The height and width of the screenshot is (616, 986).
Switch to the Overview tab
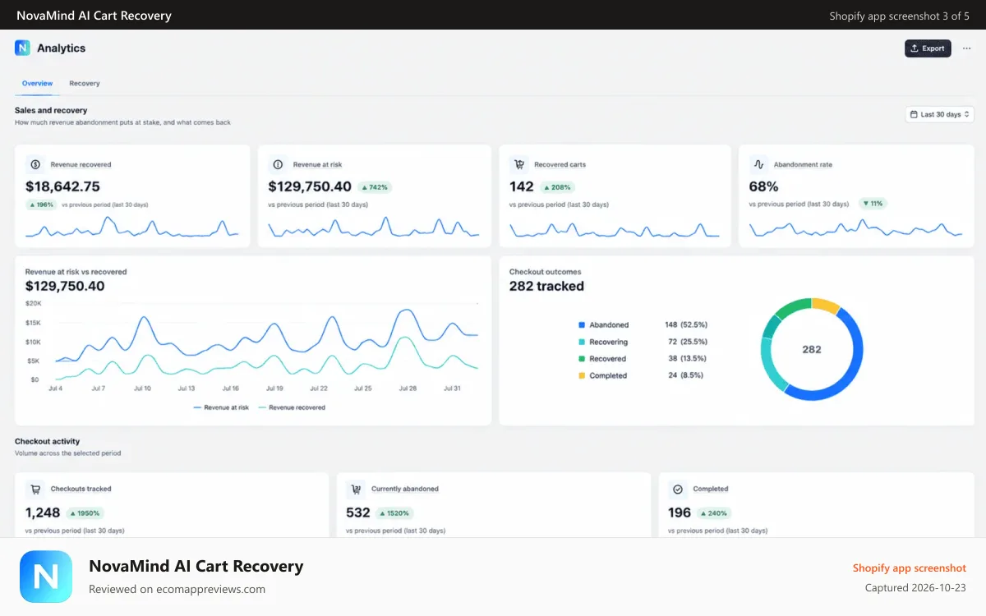pos(37,84)
